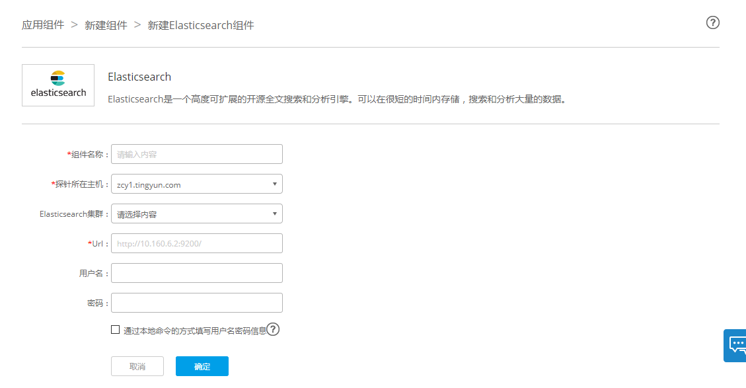Click into the Url input field

196,243
